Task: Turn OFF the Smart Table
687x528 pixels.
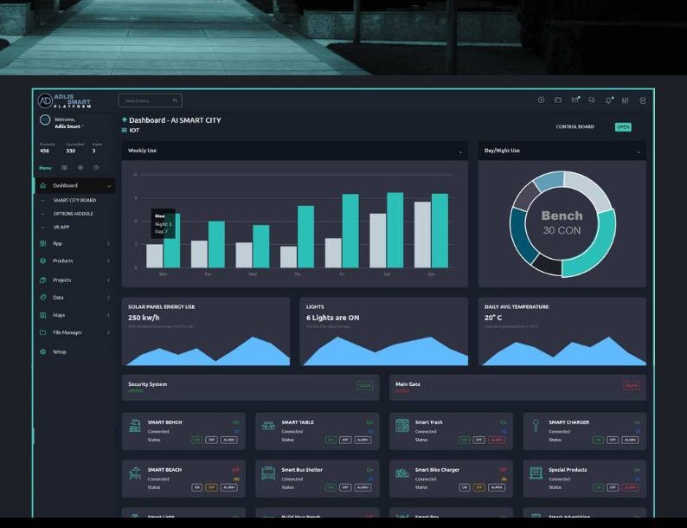Action: [345, 440]
